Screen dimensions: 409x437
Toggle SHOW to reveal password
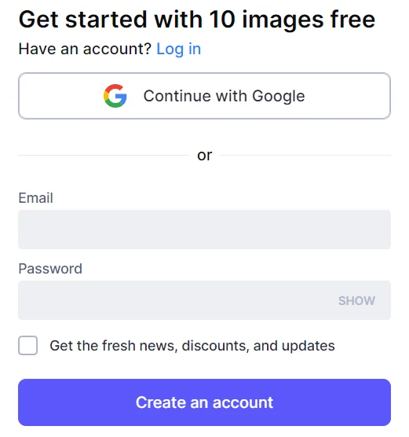[356, 301]
